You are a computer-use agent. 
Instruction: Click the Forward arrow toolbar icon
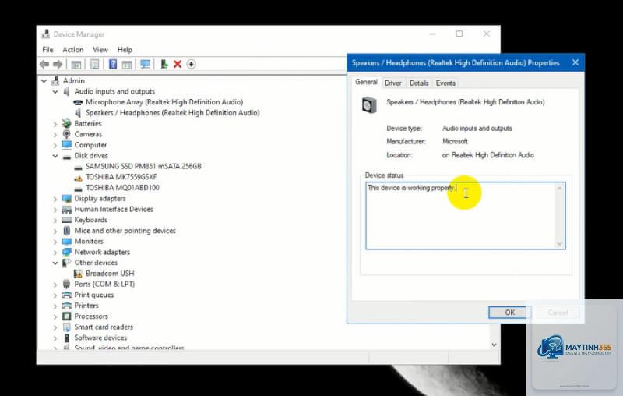(x=58, y=64)
